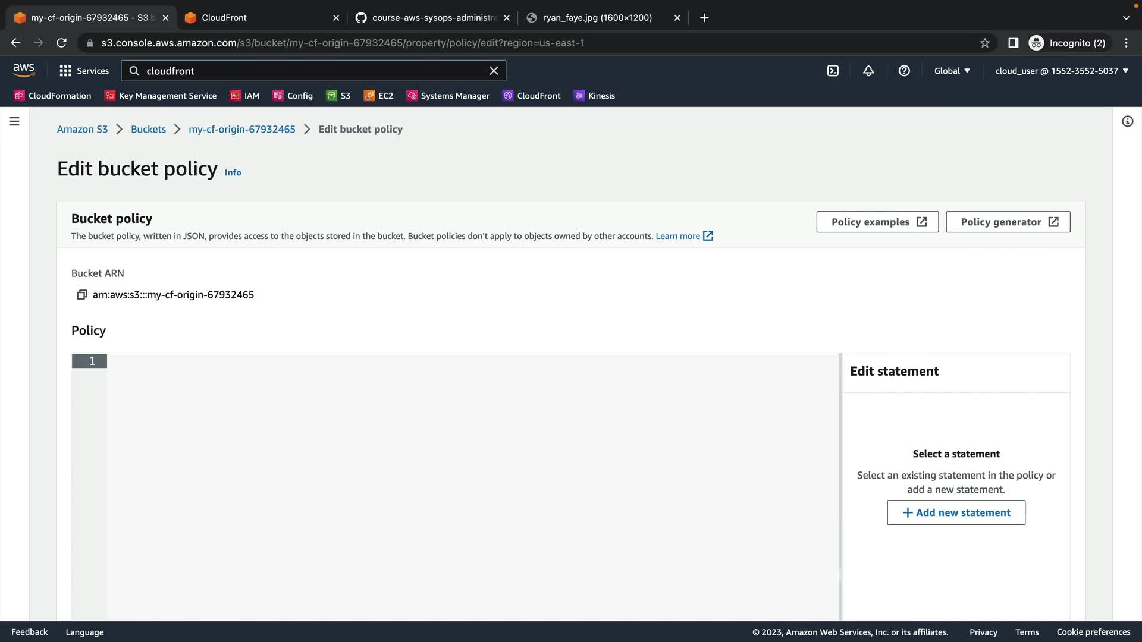The height and width of the screenshot is (642, 1142).
Task: Open the notifications bell
Action: pos(868,71)
